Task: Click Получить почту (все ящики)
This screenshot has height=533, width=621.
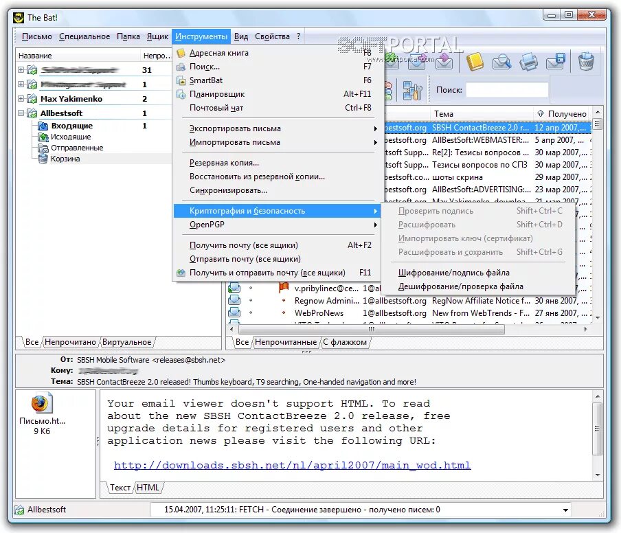Action: (x=276, y=245)
